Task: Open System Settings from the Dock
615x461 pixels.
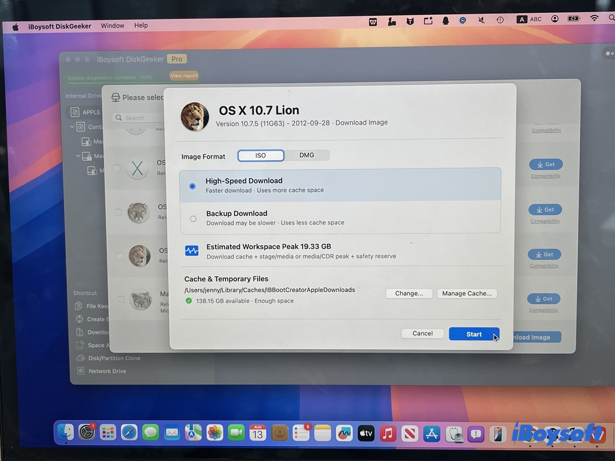Action: click(x=87, y=433)
